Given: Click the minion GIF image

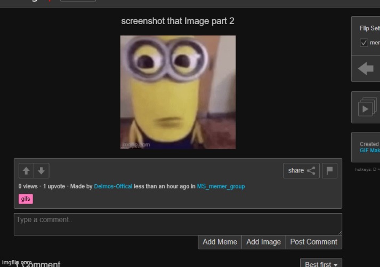Looking at the screenshot, I should click(x=178, y=92).
